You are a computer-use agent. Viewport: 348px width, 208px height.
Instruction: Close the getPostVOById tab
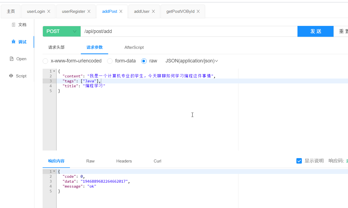[x=198, y=11]
